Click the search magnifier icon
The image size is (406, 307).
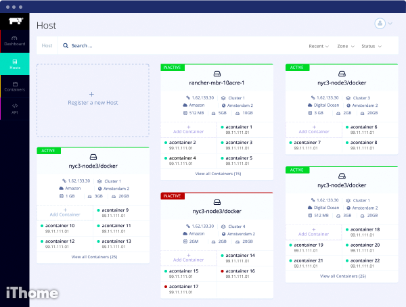coord(66,46)
